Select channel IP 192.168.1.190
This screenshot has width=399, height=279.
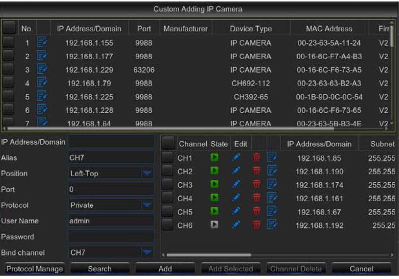[x=319, y=172]
